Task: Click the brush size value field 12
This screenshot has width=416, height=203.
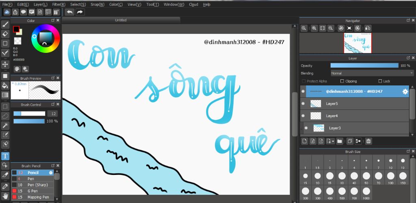Action: 52,114
